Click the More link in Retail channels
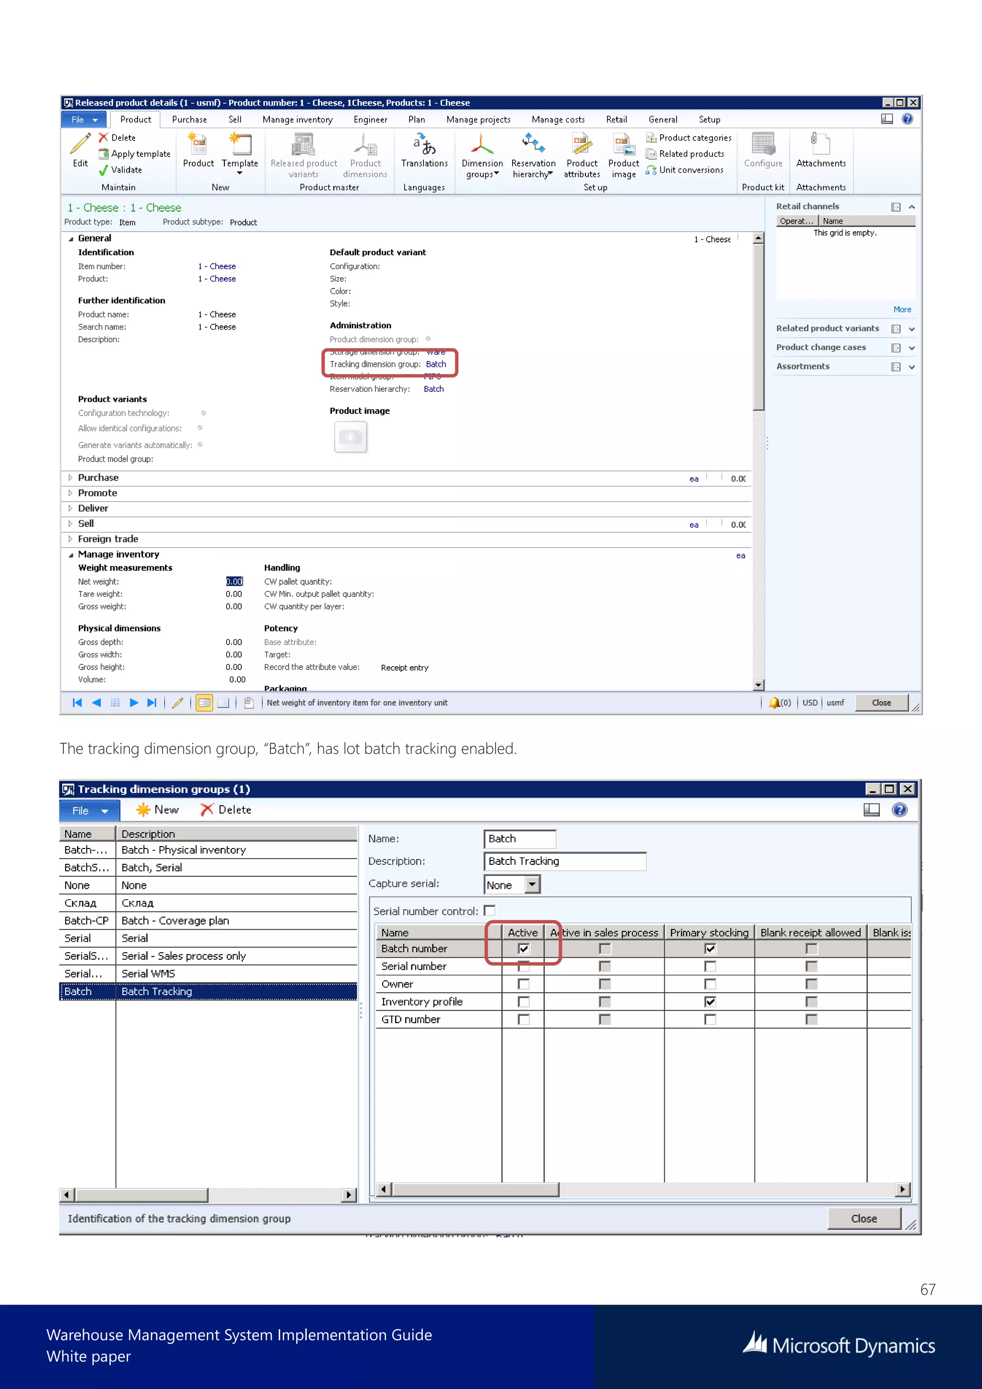This screenshot has width=982, height=1389. point(901,309)
